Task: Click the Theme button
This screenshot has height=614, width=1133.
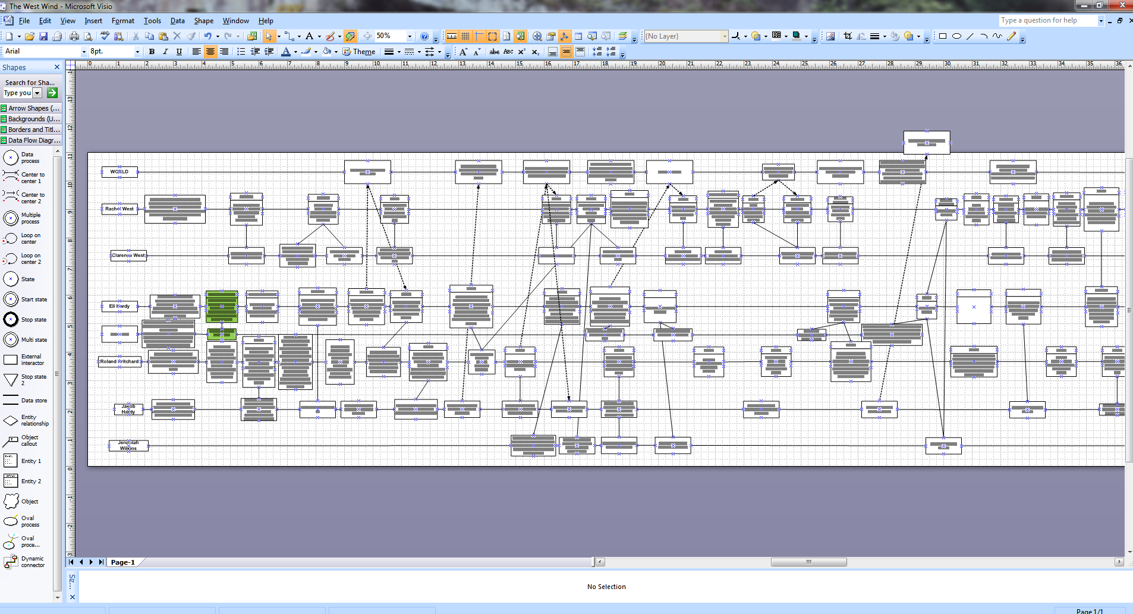Action: tap(359, 52)
